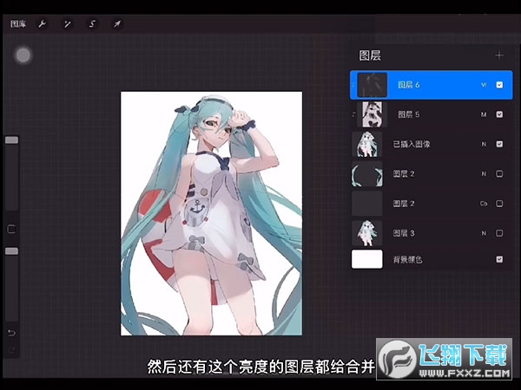
Task: Toggle the 背景颜色 visibility checkbox
Action: point(499,259)
